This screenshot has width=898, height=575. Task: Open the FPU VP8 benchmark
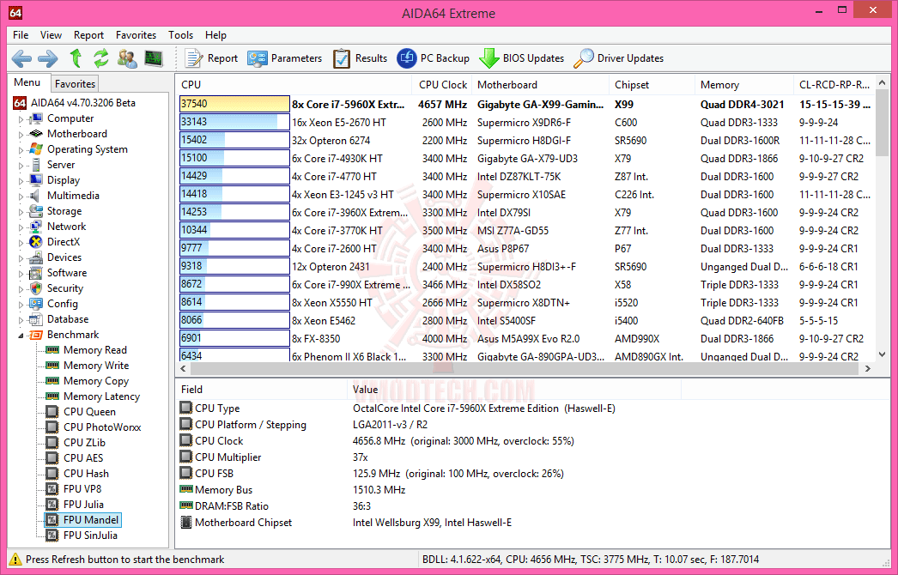tap(82, 490)
